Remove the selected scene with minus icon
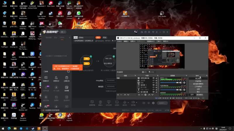The width and height of the screenshot is (234, 131). (121, 95)
